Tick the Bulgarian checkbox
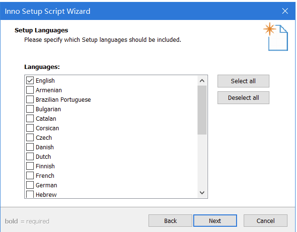 click(x=30, y=109)
